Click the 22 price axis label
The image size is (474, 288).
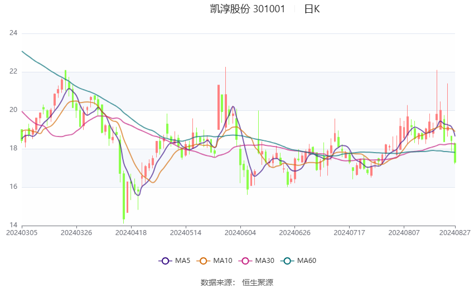tap(13, 71)
